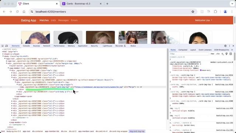Toggle rendering emulations paintbrush icon
The height and width of the screenshot is (133, 236).
click(x=226, y=54)
